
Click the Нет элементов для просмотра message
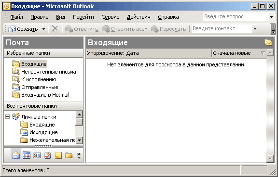(x=176, y=64)
